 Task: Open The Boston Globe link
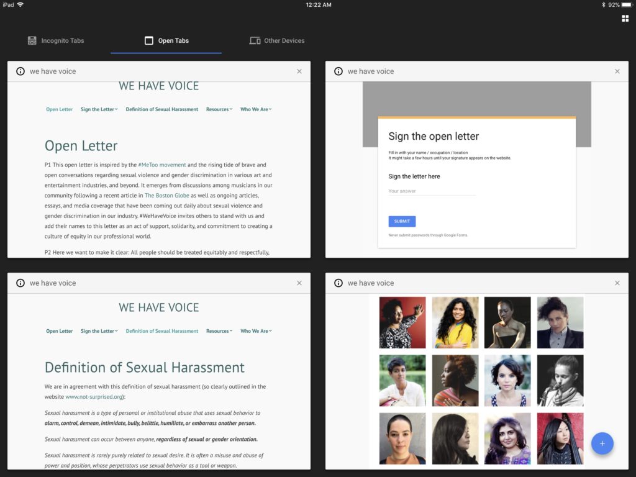(166, 196)
